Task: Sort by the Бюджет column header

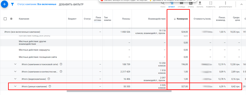Action: (72, 19)
